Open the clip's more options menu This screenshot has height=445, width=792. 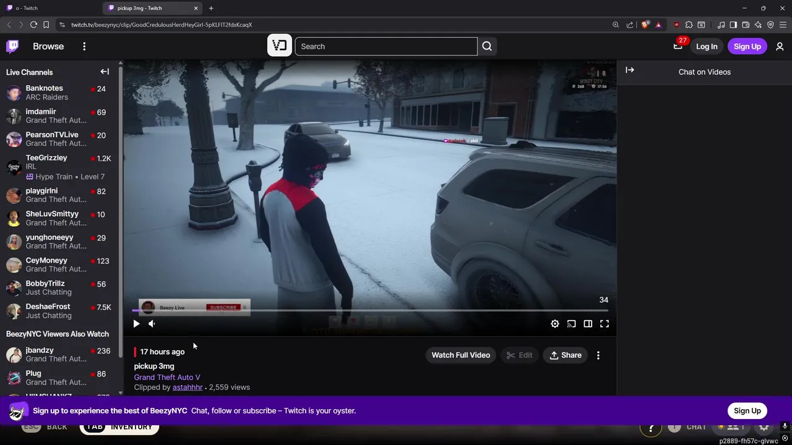pyautogui.click(x=598, y=355)
